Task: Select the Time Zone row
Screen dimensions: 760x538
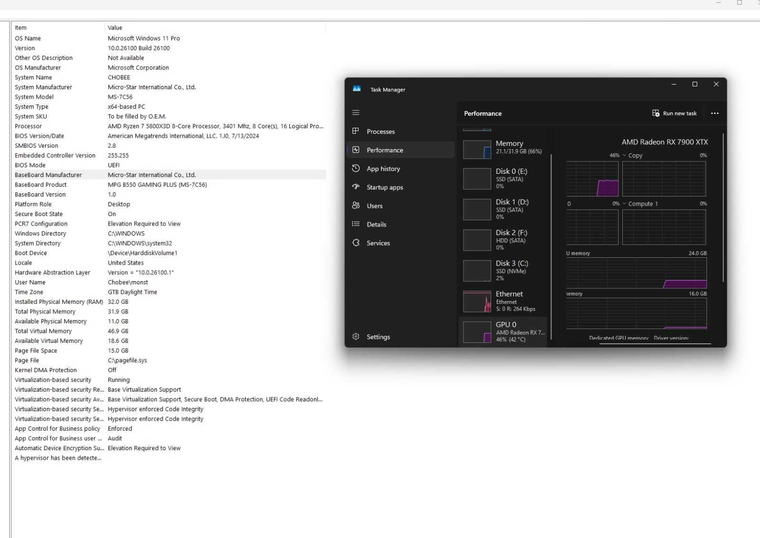Action: tap(169, 292)
